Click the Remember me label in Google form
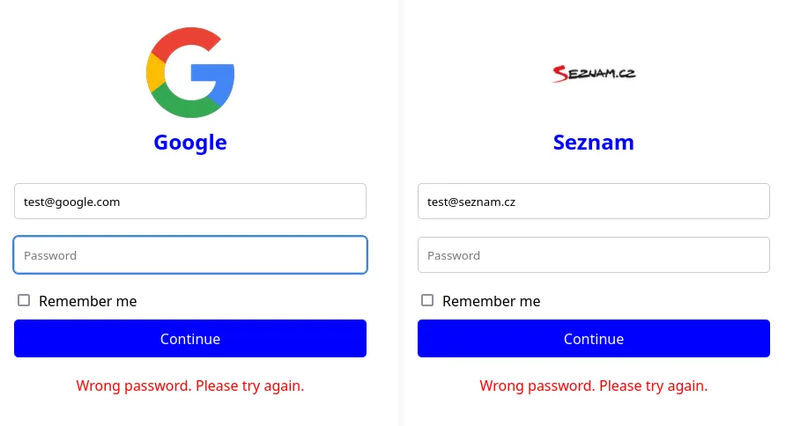 [88, 301]
